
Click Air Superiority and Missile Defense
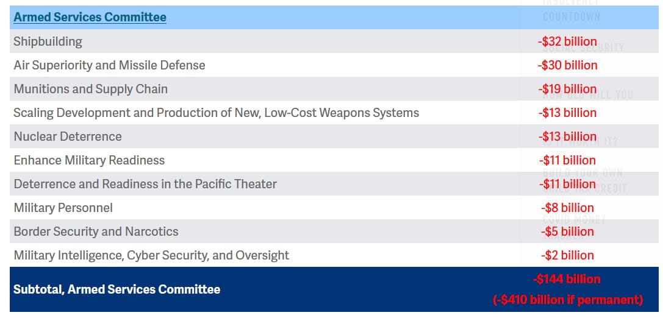click(109, 65)
